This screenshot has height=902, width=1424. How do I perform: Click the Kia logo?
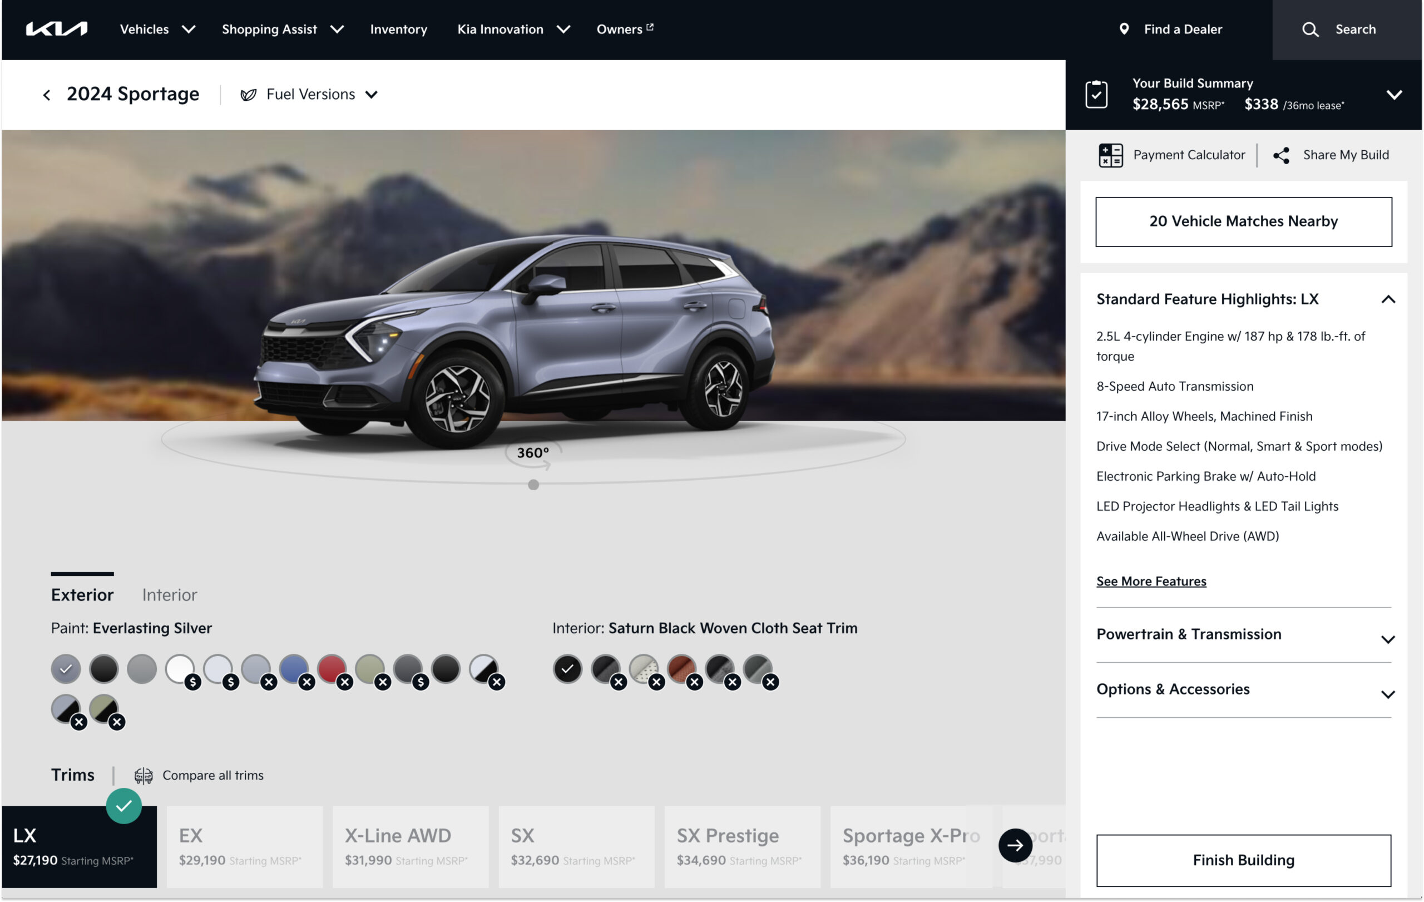(57, 29)
